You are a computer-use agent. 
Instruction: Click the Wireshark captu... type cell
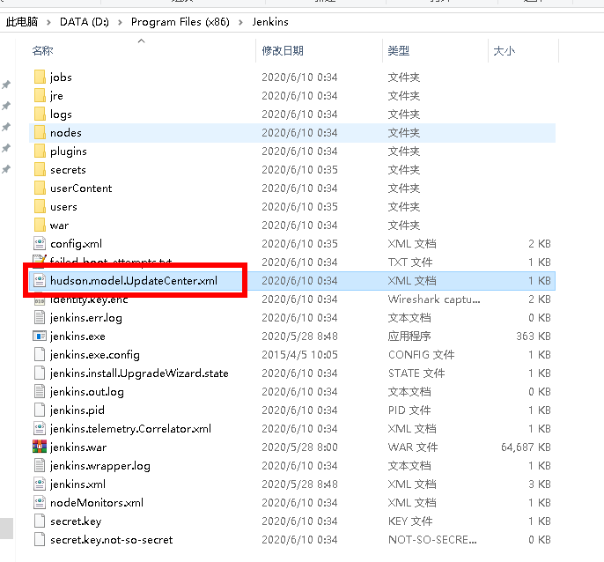[434, 299]
